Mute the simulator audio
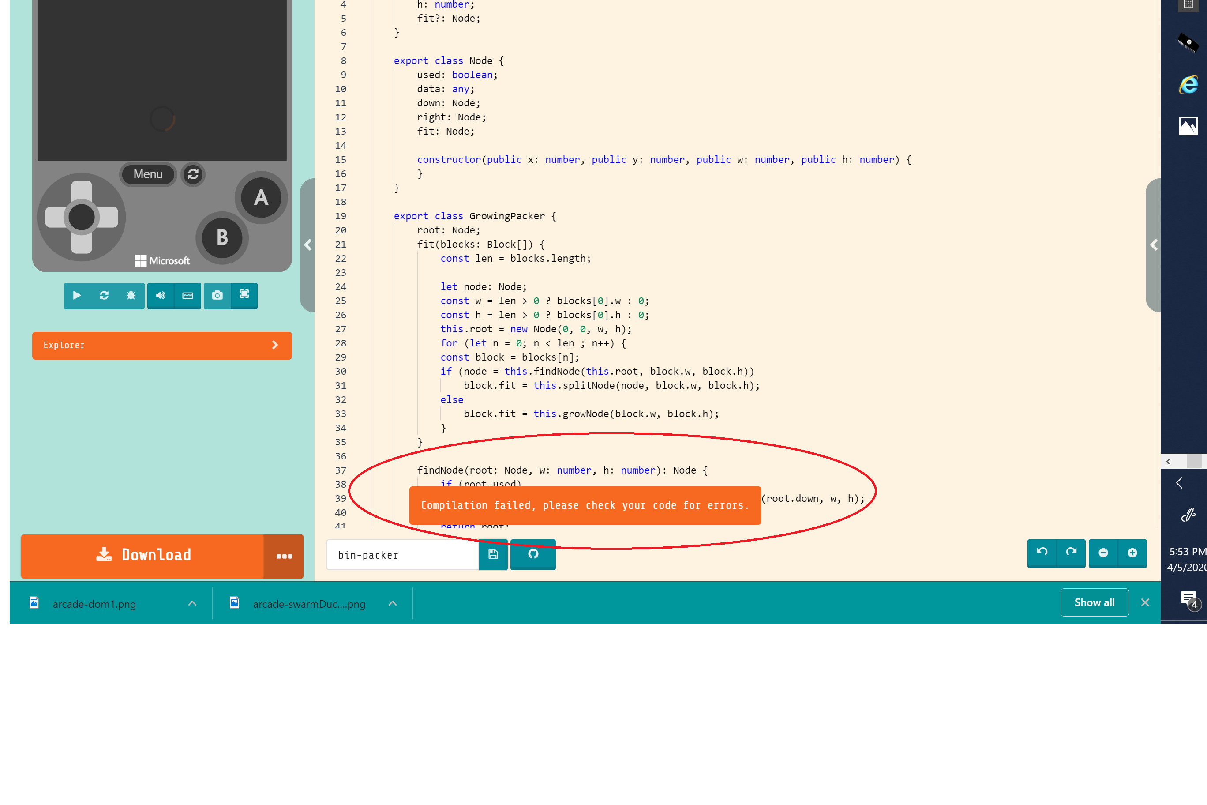1207x805 pixels. pyautogui.click(x=161, y=295)
